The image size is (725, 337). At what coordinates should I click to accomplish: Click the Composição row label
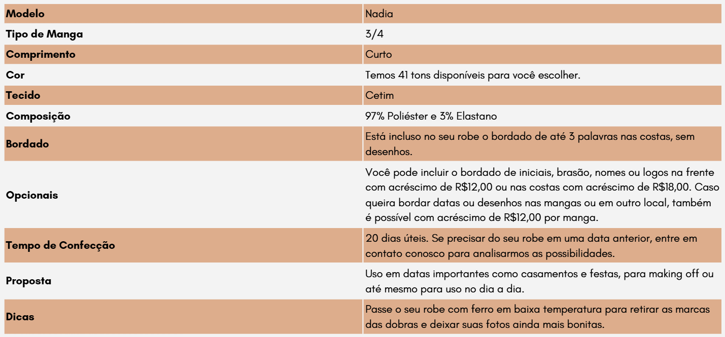pos(38,116)
